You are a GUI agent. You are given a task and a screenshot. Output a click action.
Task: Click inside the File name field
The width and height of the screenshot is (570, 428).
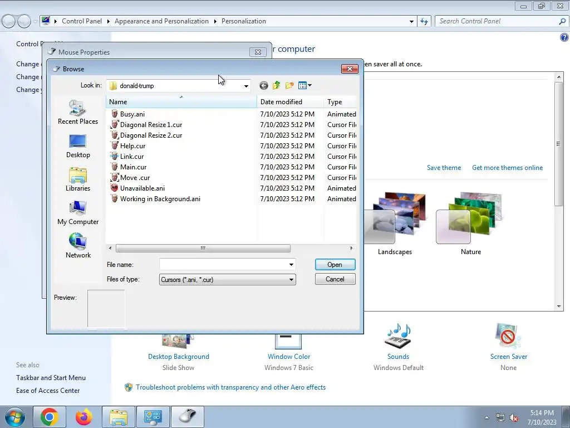[223, 265]
